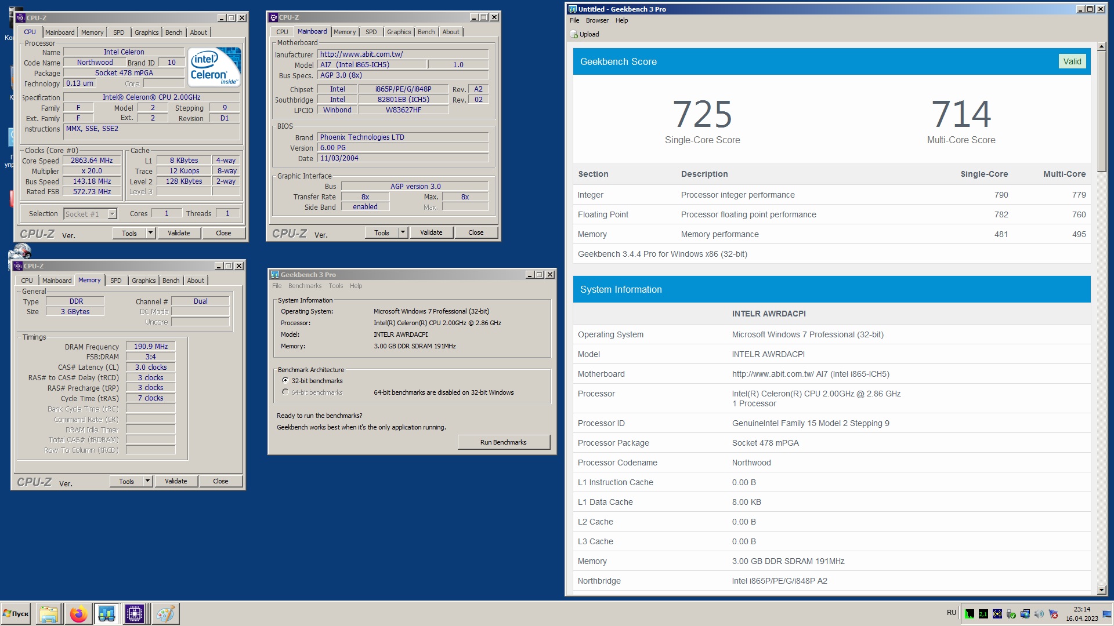Open Benchmarks menu in small Geekbench window
This screenshot has height=626, width=1114.
coord(305,286)
